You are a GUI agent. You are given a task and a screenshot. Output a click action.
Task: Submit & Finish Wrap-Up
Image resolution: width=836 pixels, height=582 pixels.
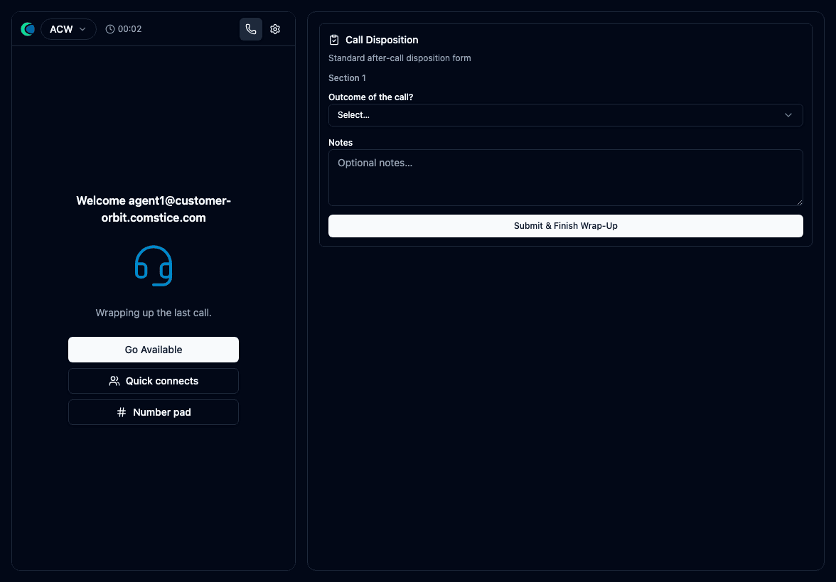point(566,226)
